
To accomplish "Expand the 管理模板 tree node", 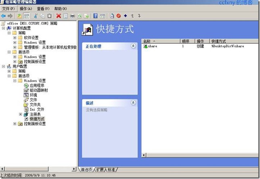I will point(15,47).
